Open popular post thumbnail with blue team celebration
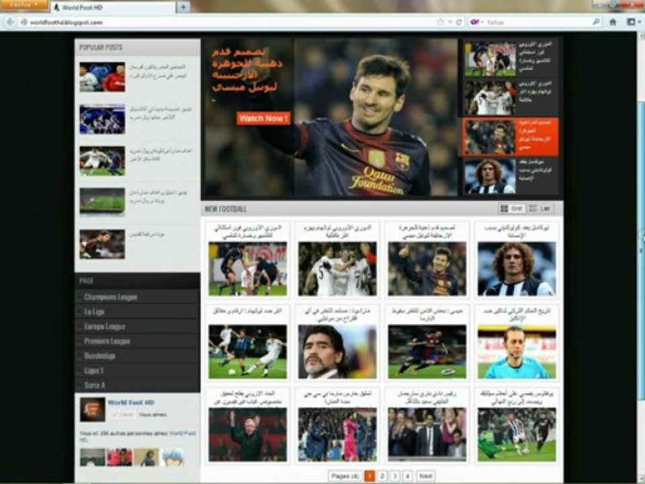The height and width of the screenshot is (484, 645). [102, 119]
